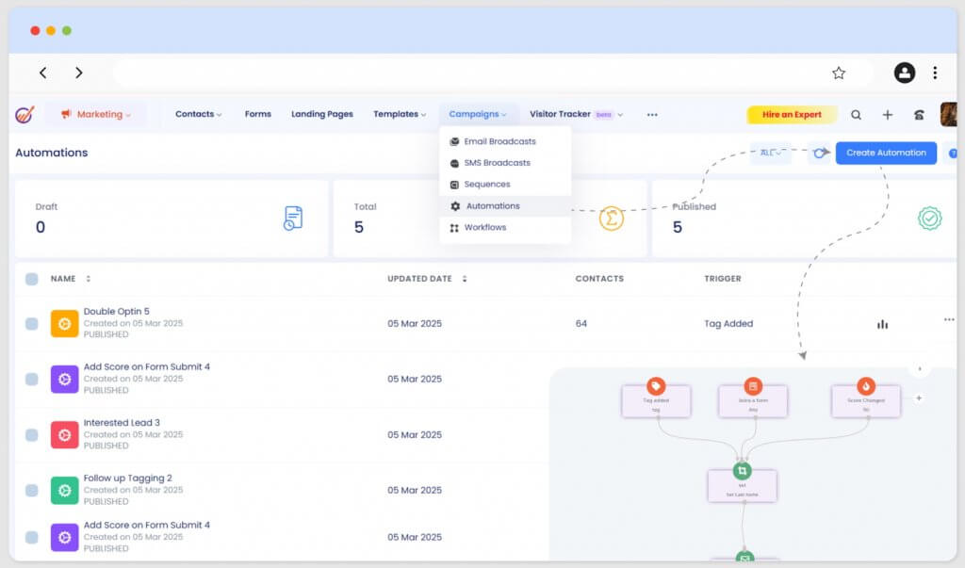Viewport: 965px width, 568px height.
Task: Click the plus icon next to search
Action: (887, 114)
